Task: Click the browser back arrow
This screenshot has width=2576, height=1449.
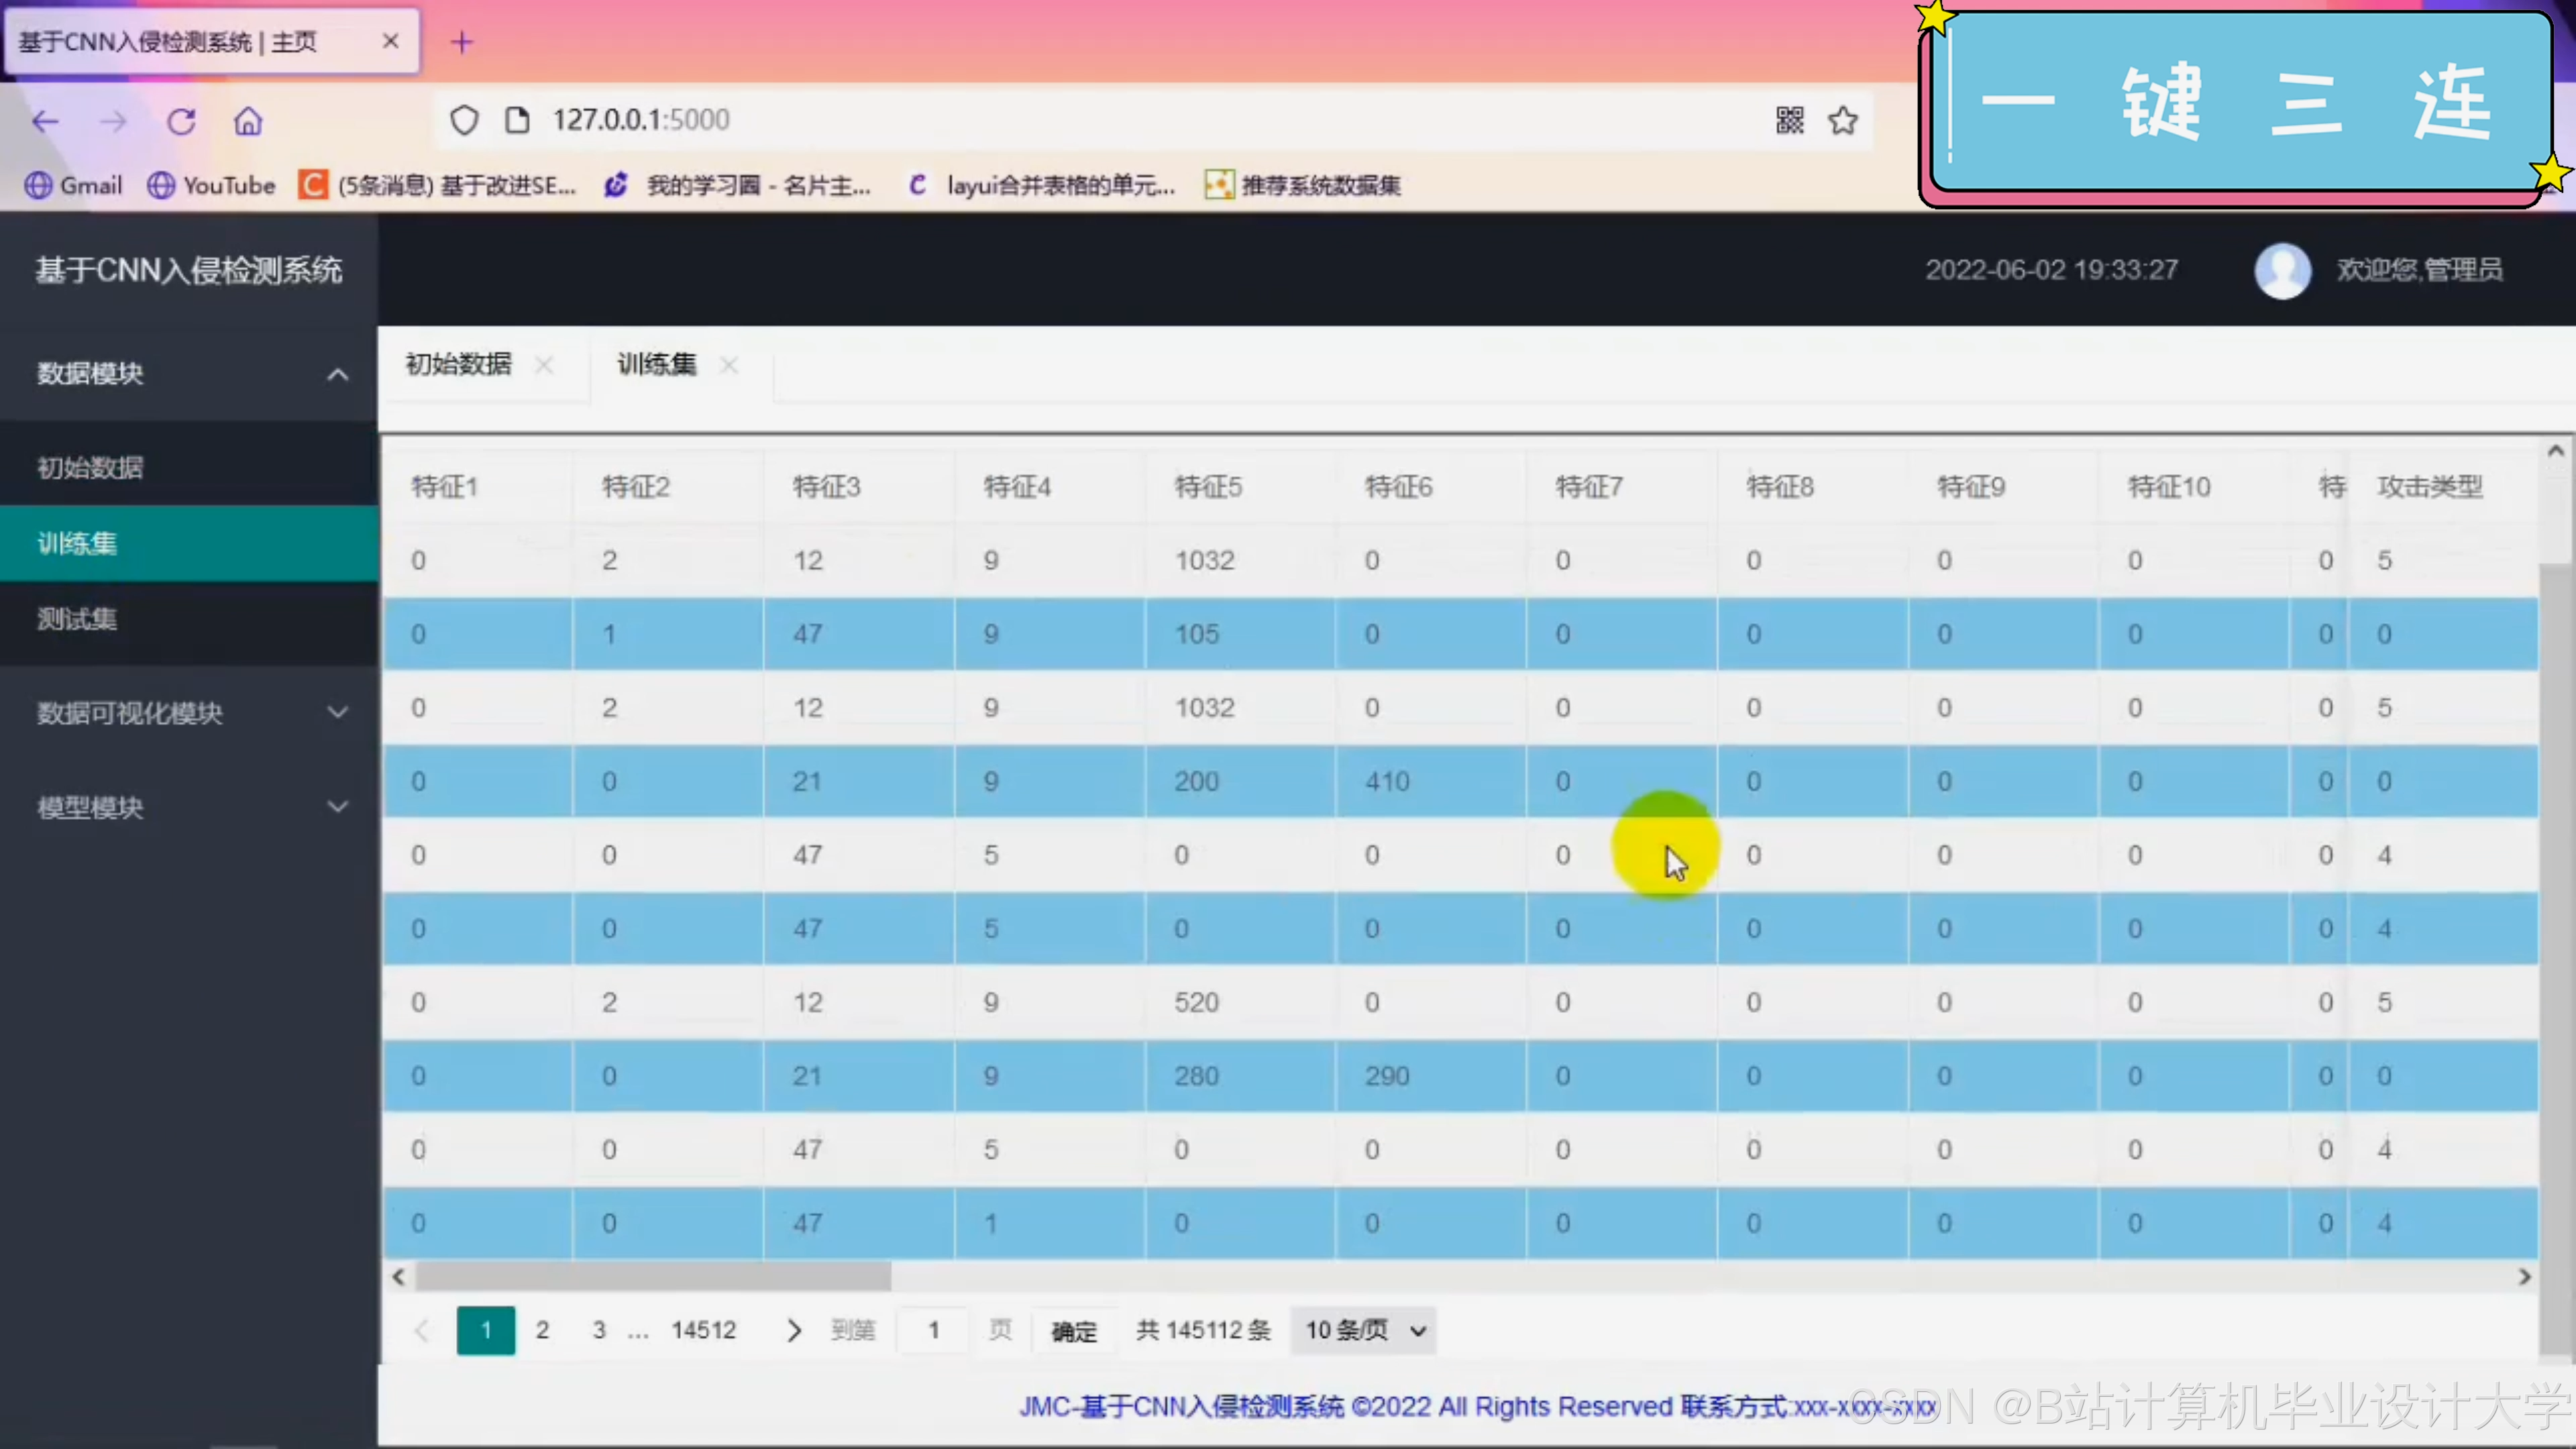Action: coord(44,121)
